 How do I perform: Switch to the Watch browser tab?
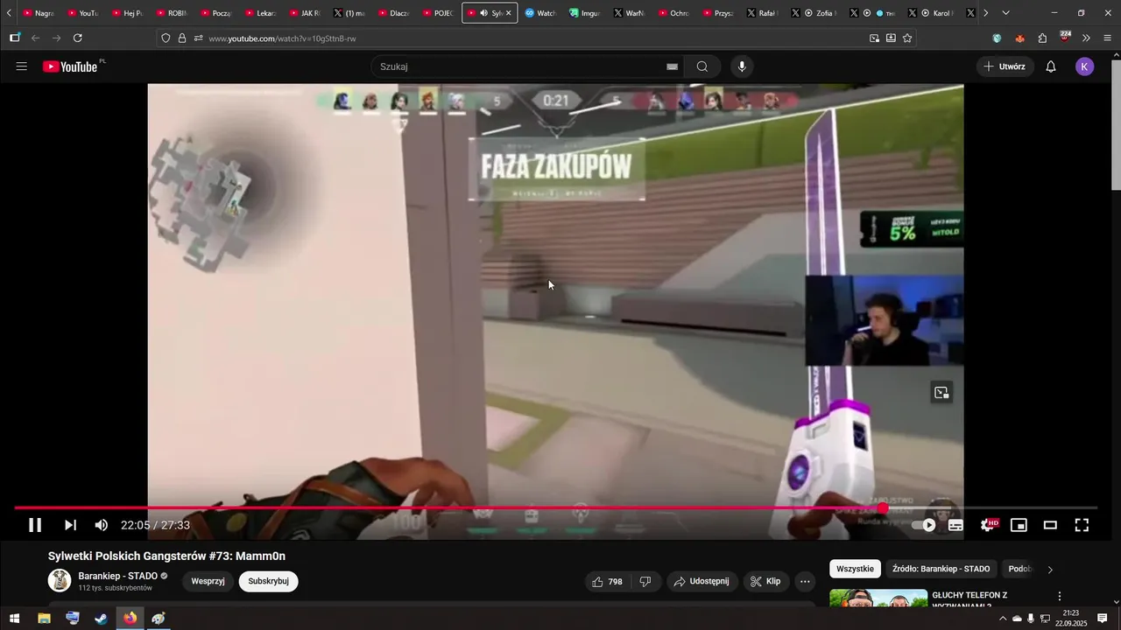coord(540,13)
